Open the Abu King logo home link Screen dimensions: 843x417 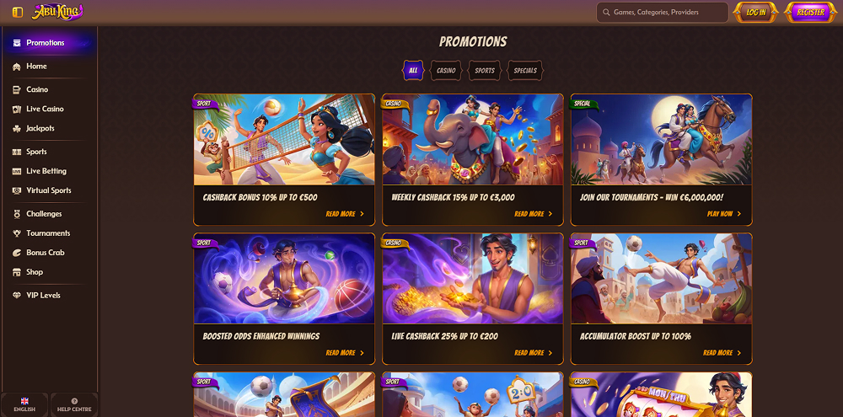(x=57, y=12)
